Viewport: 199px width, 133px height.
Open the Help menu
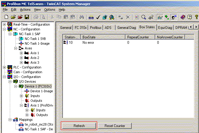click(x=62, y=10)
